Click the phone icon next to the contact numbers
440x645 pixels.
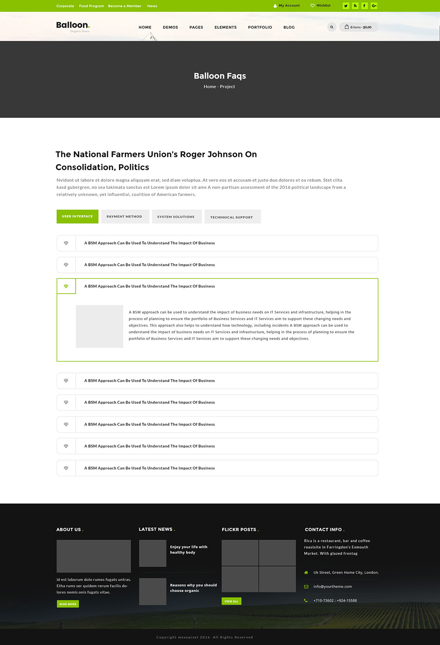[x=306, y=601]
